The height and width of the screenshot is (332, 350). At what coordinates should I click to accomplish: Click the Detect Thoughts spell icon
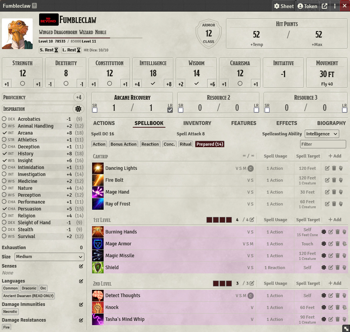click(98, 296)
